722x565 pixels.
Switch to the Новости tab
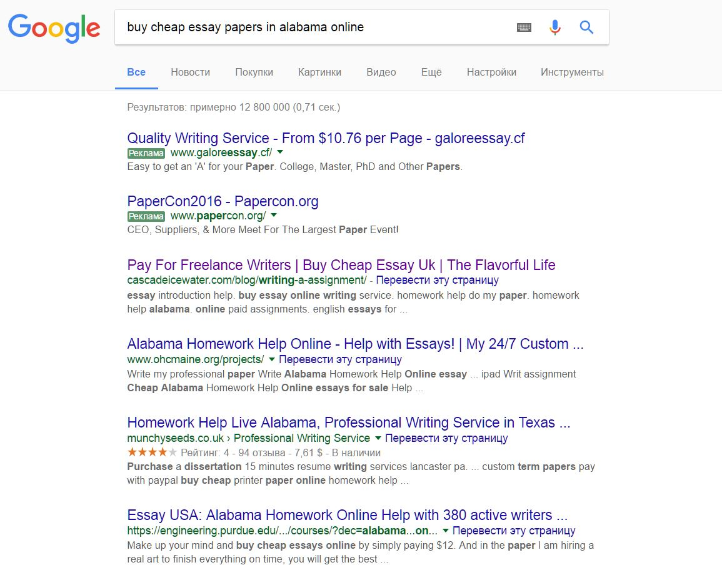pos(190,72)
